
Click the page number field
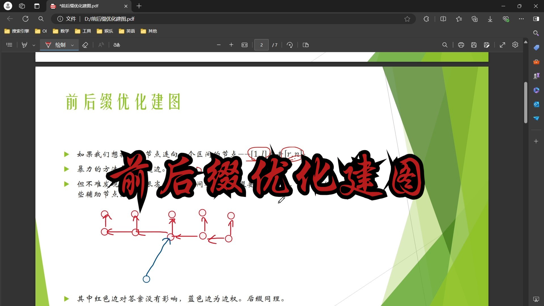262,45
